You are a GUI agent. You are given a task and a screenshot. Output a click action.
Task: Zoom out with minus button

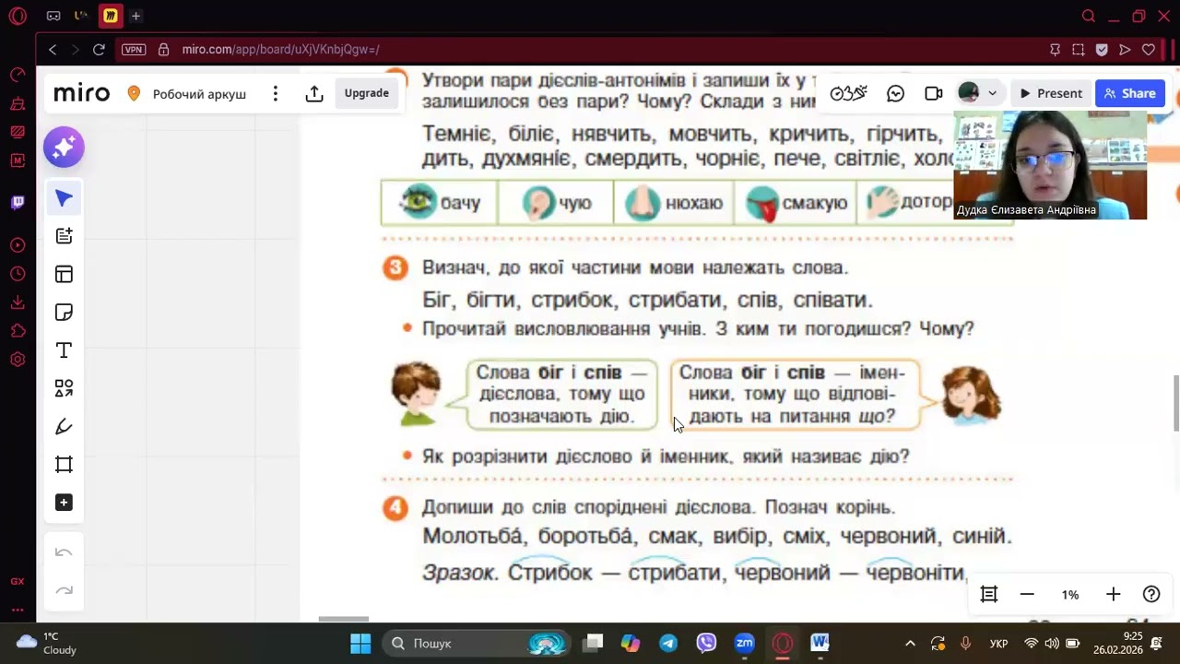1027,595
